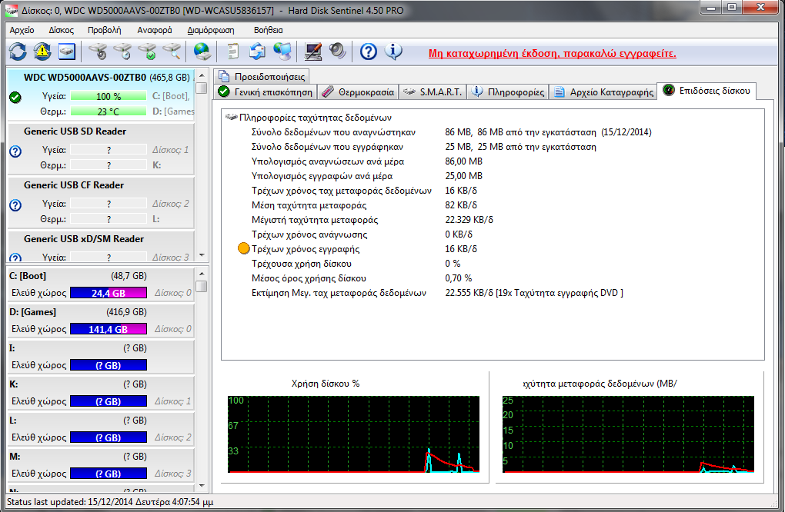This screenshot has width=785, height=512.
Task: Click the envelope with blue arrows toolbar icon
Action: point(257,51)
